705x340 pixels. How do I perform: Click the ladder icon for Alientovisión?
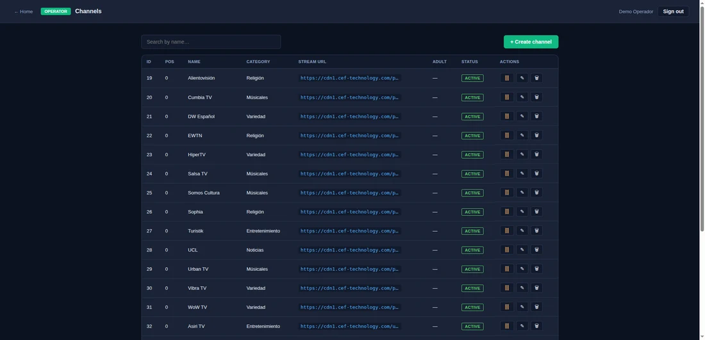(x=507, y=77)
